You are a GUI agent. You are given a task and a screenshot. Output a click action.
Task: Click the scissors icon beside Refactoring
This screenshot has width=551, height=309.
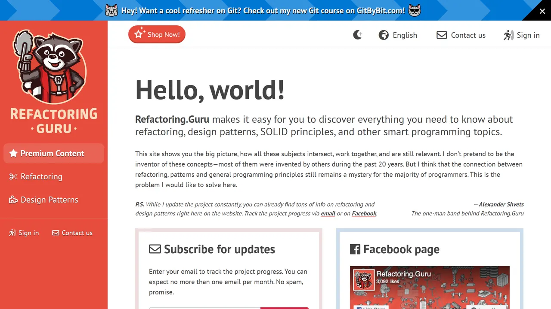pyautogui.click(x=13, y=176)
